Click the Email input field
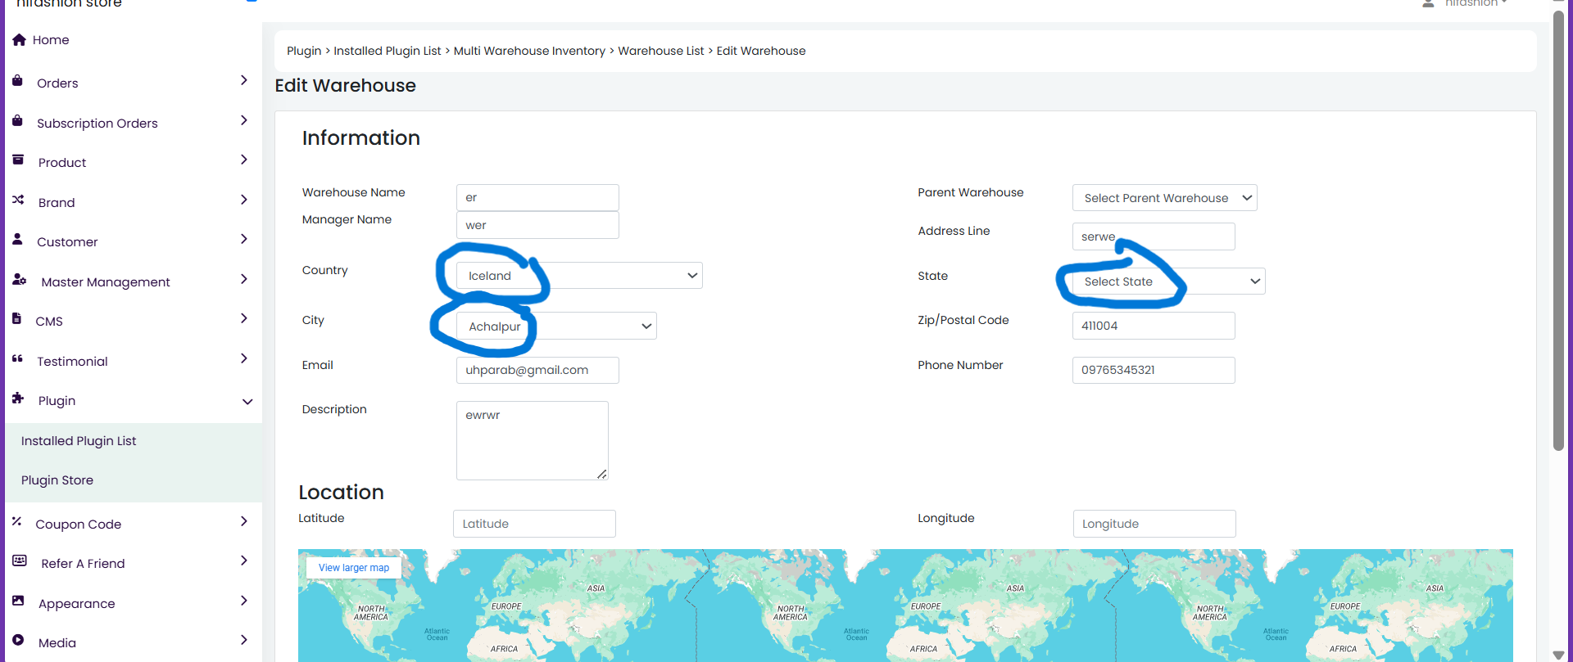This screenshot has height=662, width=1573. click(537, 370)
